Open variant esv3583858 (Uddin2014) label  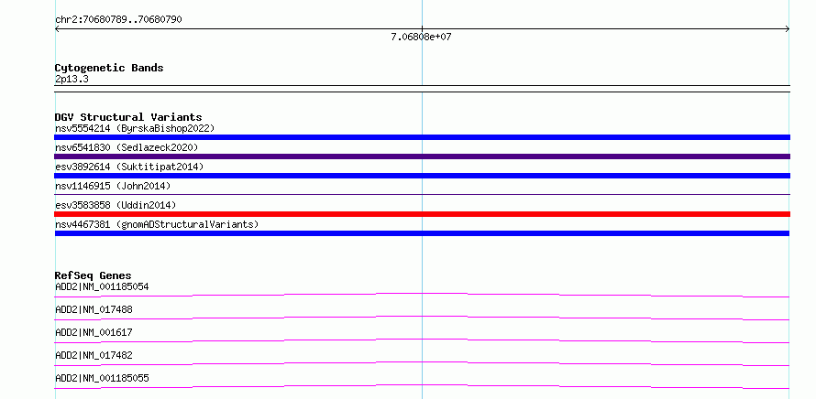116,205
